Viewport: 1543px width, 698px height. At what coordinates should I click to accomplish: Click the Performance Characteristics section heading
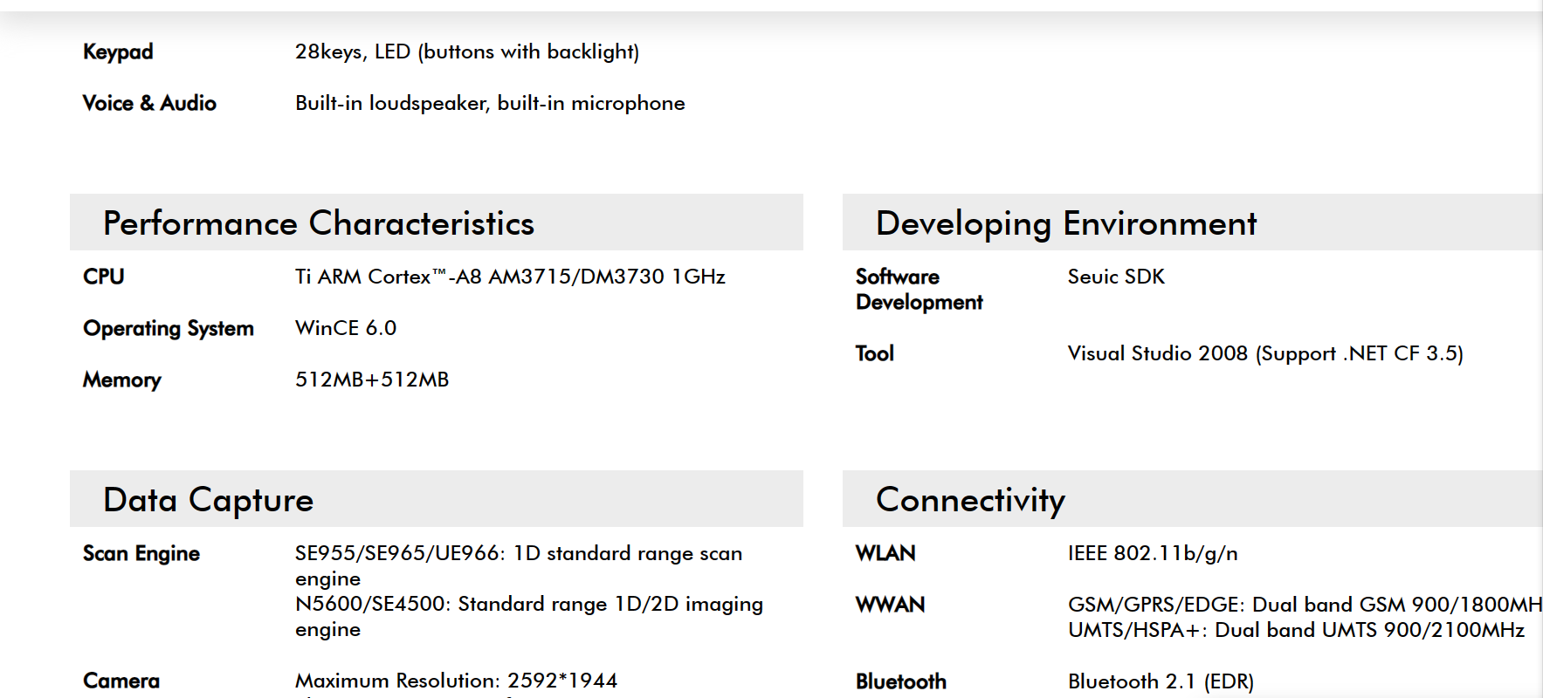tap(318, 223)
